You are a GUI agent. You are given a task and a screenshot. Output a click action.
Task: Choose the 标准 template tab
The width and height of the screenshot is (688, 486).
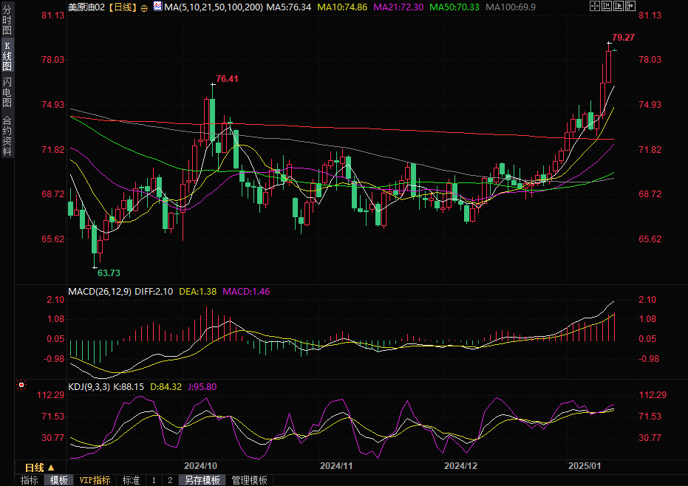pyautogui.click(x=131, y=480)
